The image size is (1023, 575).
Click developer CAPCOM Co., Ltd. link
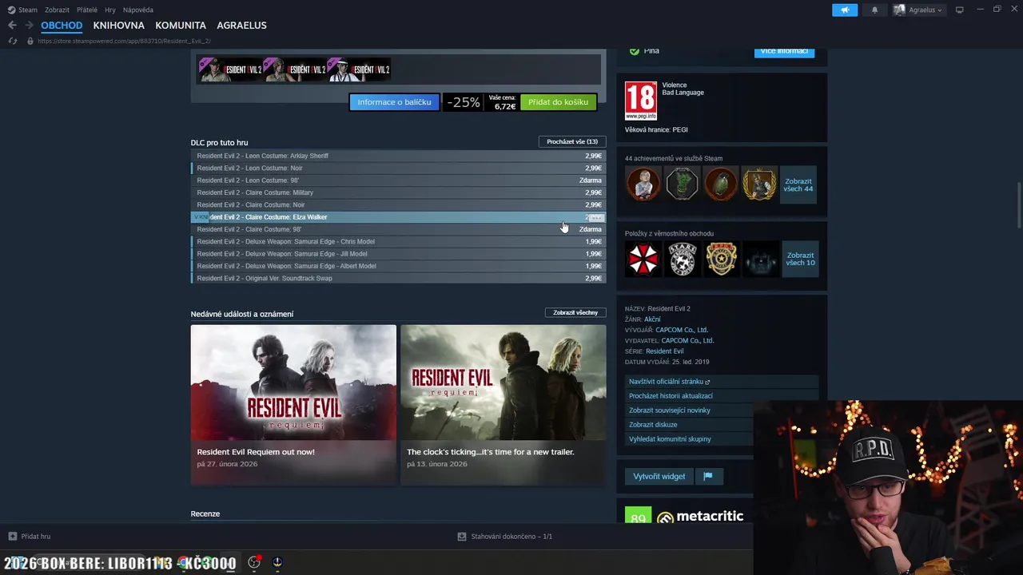coord(682,330)
